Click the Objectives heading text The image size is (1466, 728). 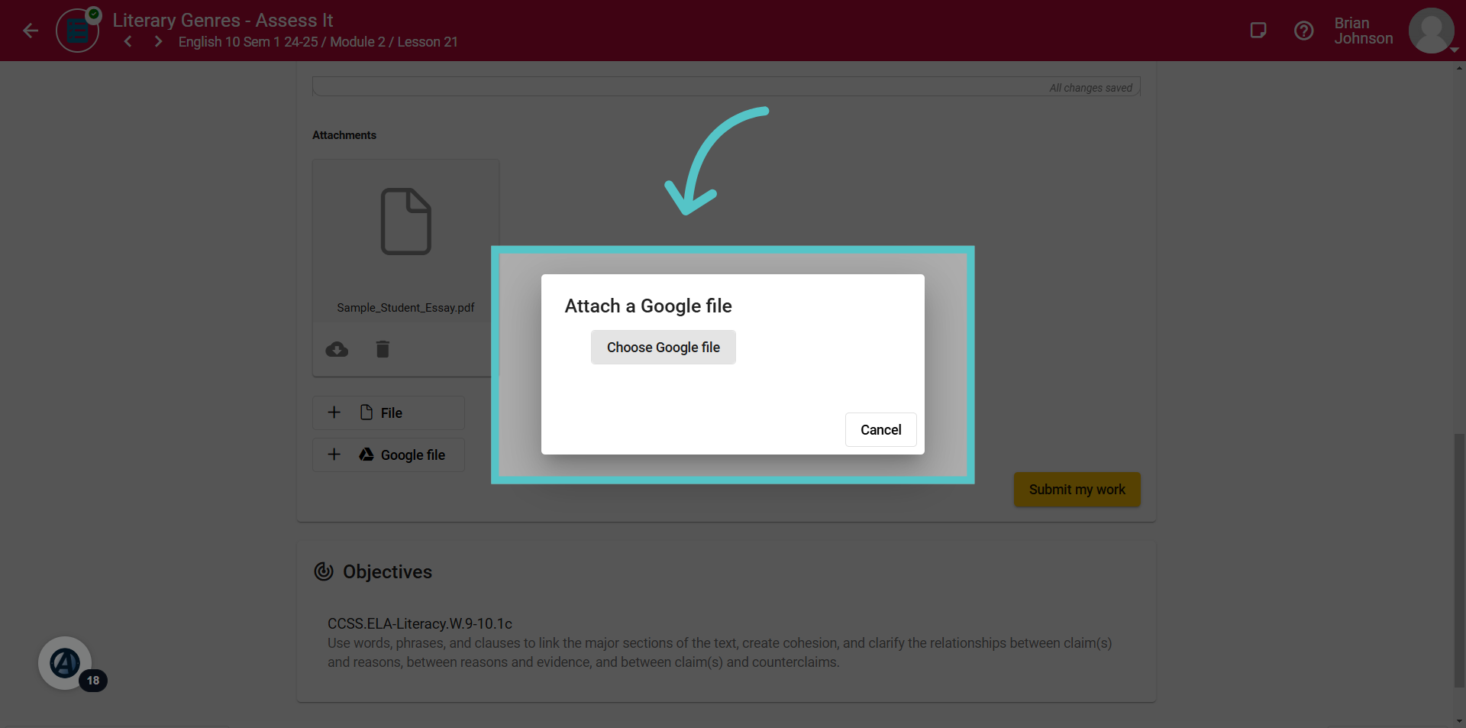[387, 572]
